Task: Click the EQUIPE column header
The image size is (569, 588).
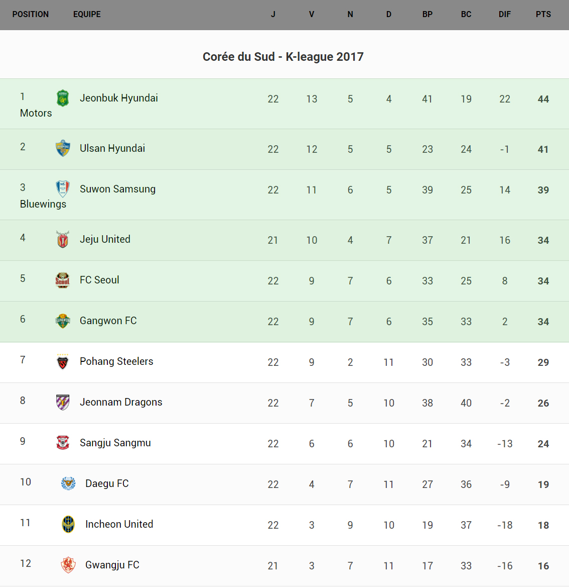Action: click(87, 14)
